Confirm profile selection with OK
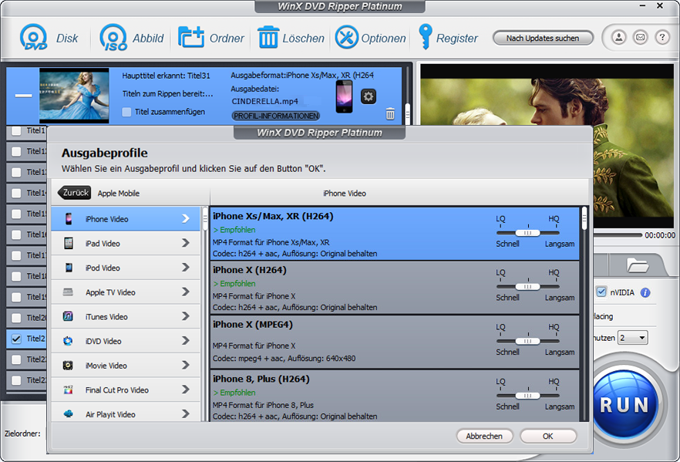The height and width of the screenshot is (462, 680). [x=548, y=436]
